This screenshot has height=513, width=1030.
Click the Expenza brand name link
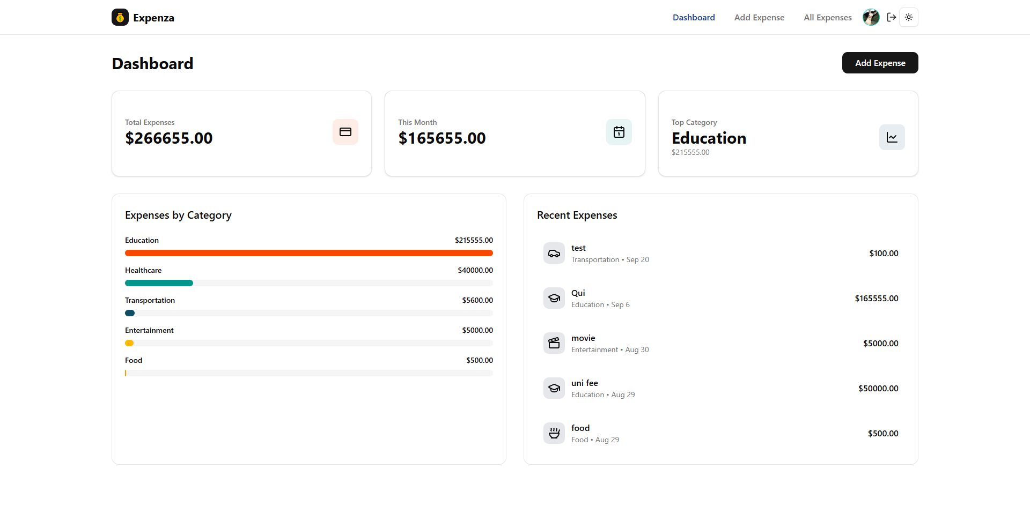click(x=153, y=18)
